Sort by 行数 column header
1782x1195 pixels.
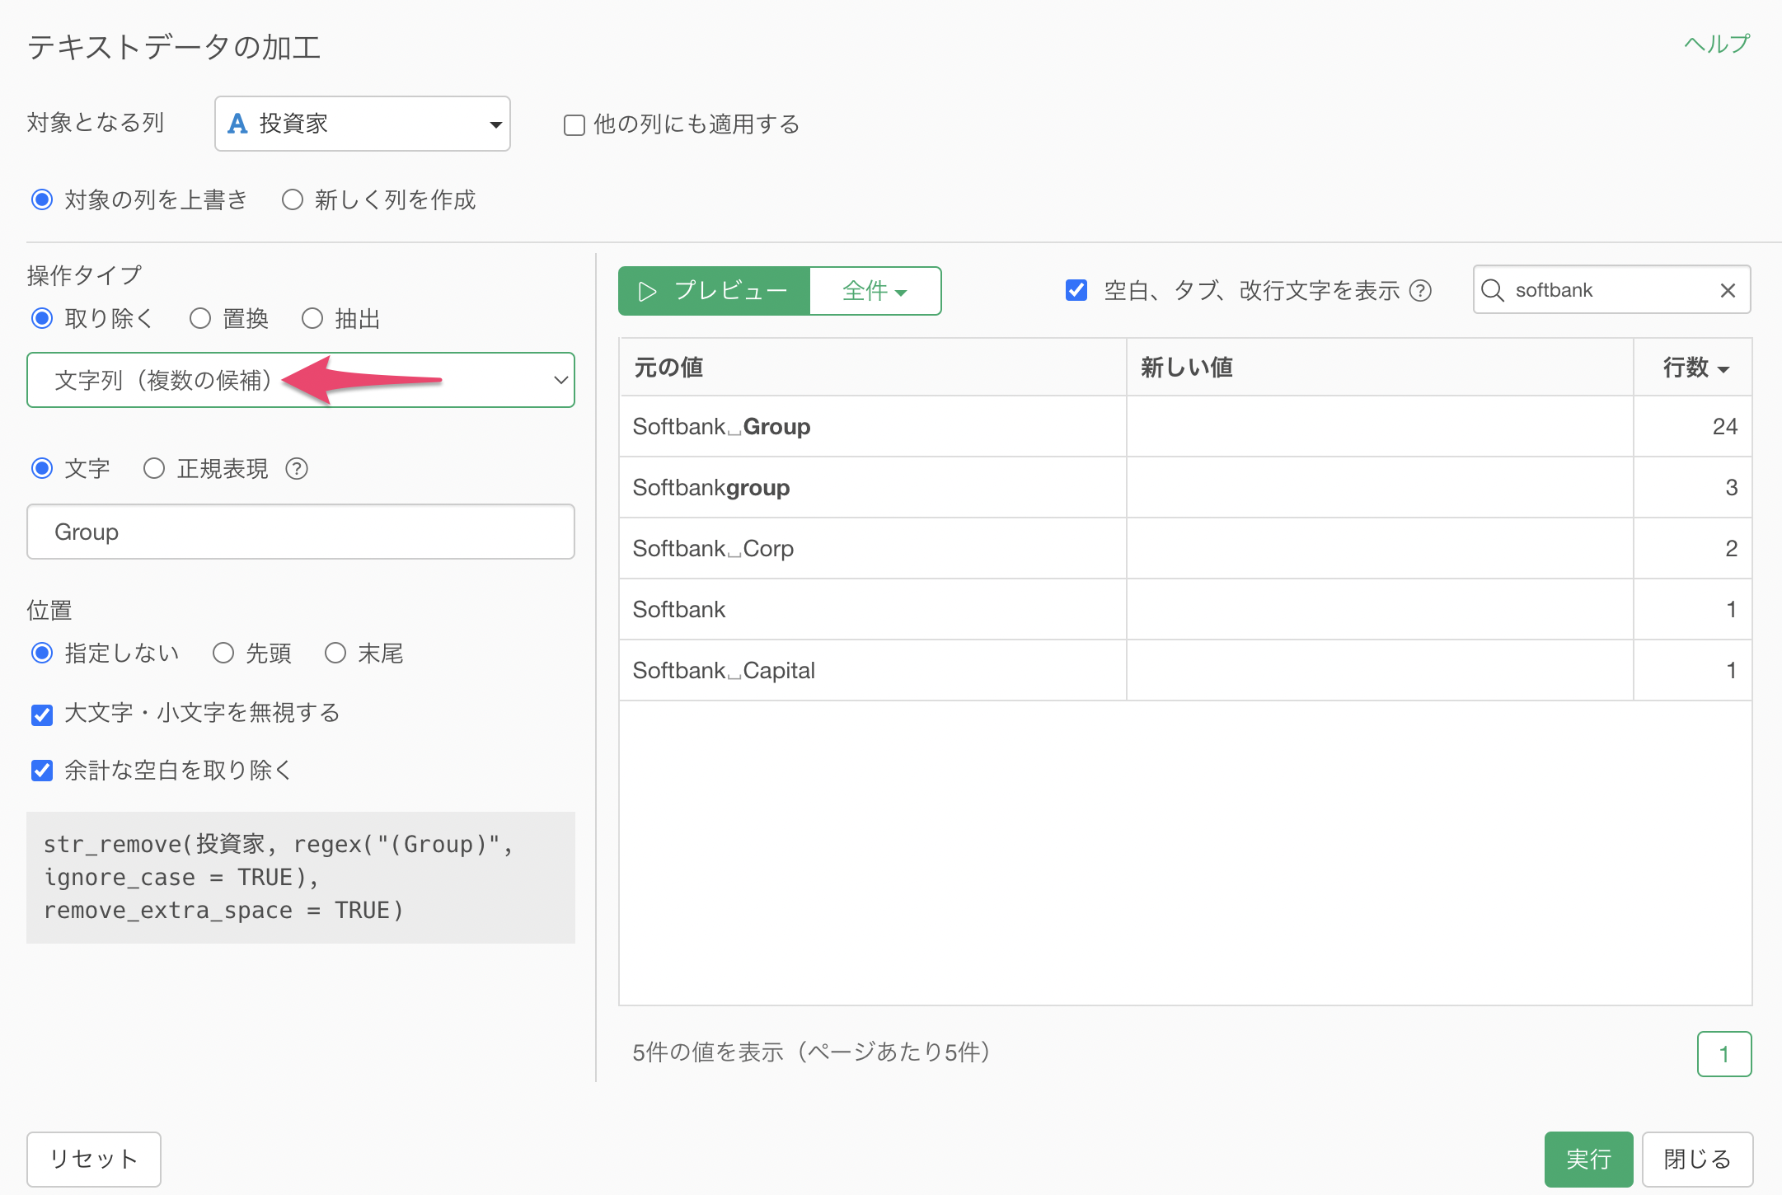tap(1694, 368)
